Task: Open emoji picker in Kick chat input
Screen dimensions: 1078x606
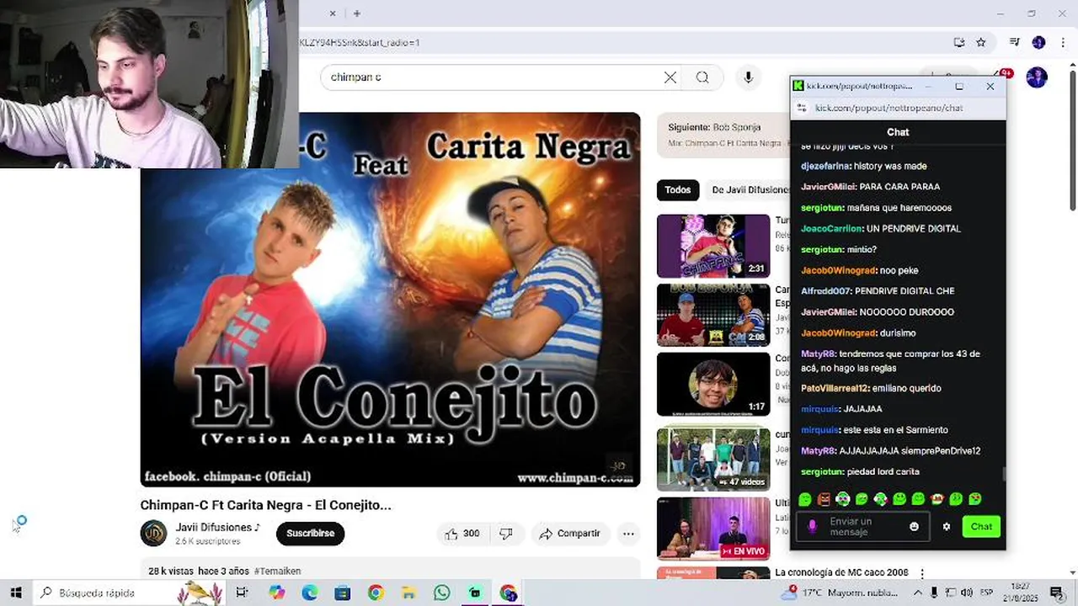Action: [915, 527]
